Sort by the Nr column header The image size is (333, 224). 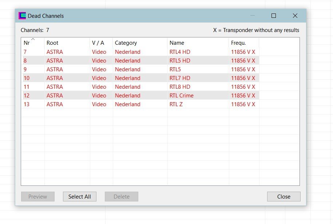click(x=33, y=43)
